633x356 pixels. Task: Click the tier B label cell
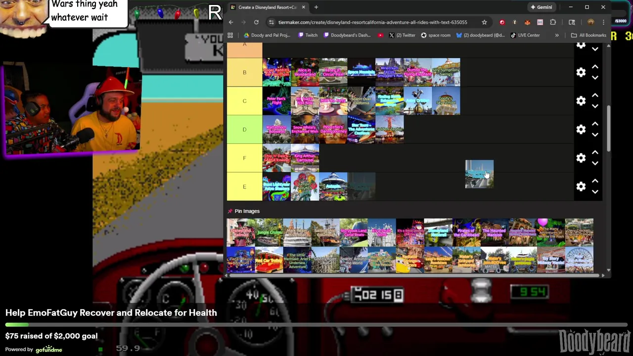244,72
